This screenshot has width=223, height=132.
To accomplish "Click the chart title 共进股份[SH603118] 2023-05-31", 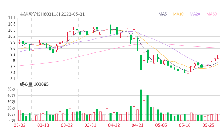I will (52, 14).
